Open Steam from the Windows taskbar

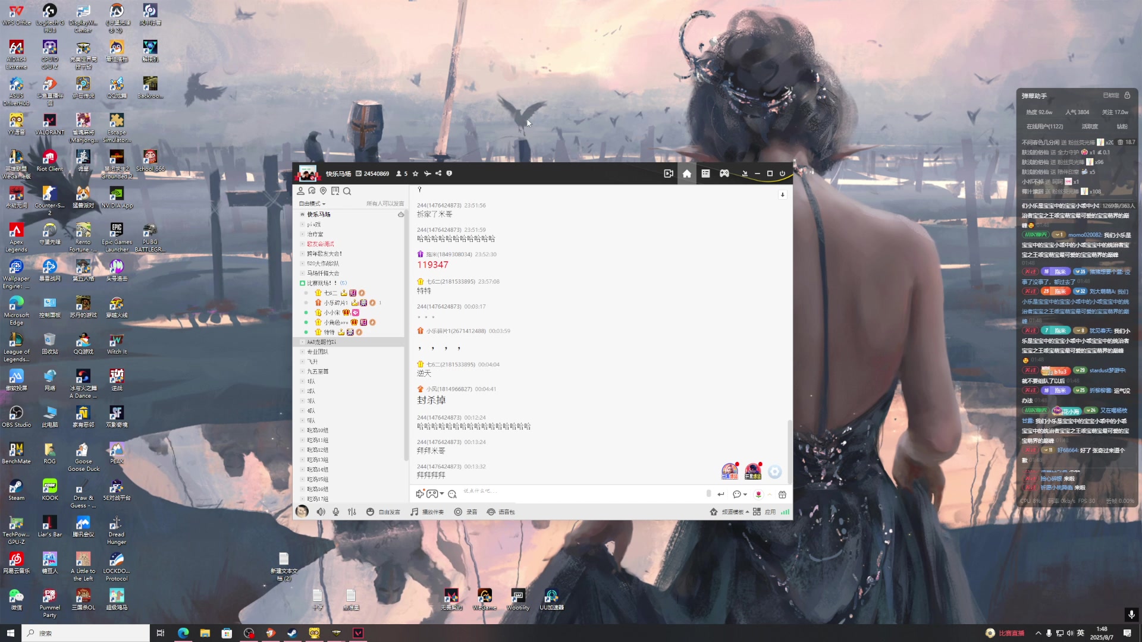pyautogui.click(x=292, y=633)
